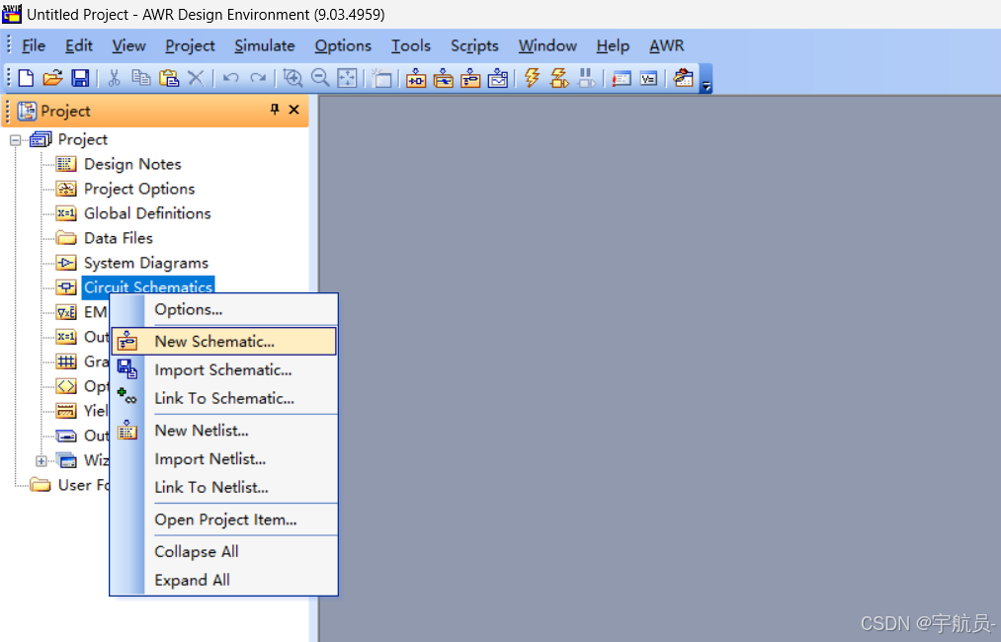Open the Options menu in menu bar
Image resolution: width=1001 pixels, height=642 pixels.
[x=343, y=46]
